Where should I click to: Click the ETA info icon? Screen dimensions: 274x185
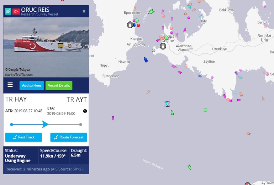[x=85, y=111]
